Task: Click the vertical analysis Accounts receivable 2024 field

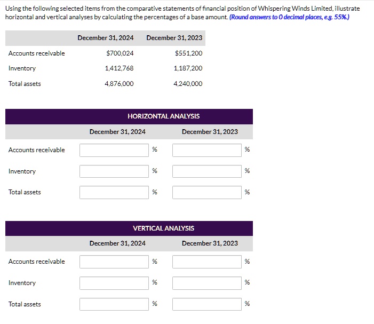Action: click(x=114, y=262)
